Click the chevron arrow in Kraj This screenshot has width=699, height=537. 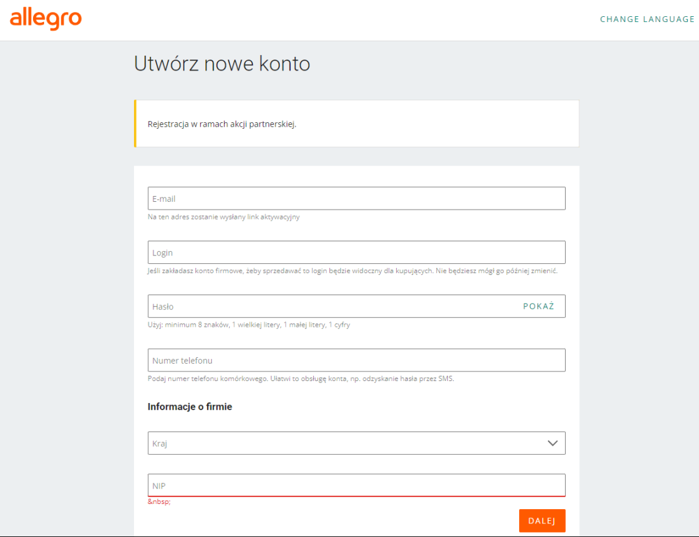[x=552, y=443]
